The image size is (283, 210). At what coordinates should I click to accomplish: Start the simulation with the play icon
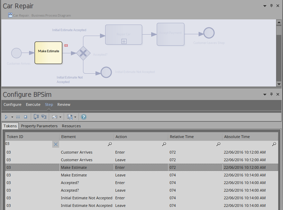pos(6,117)
